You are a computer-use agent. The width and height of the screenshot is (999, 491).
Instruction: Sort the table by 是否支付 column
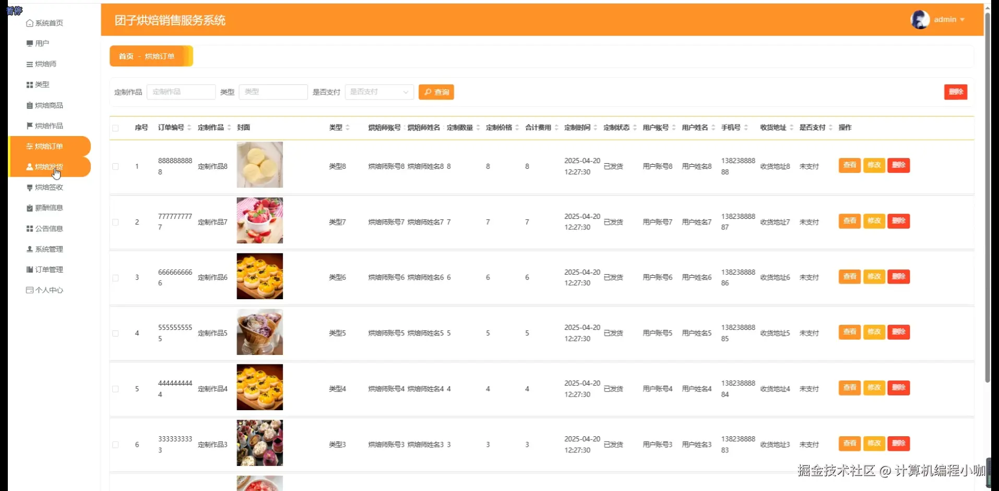point(830,128)
